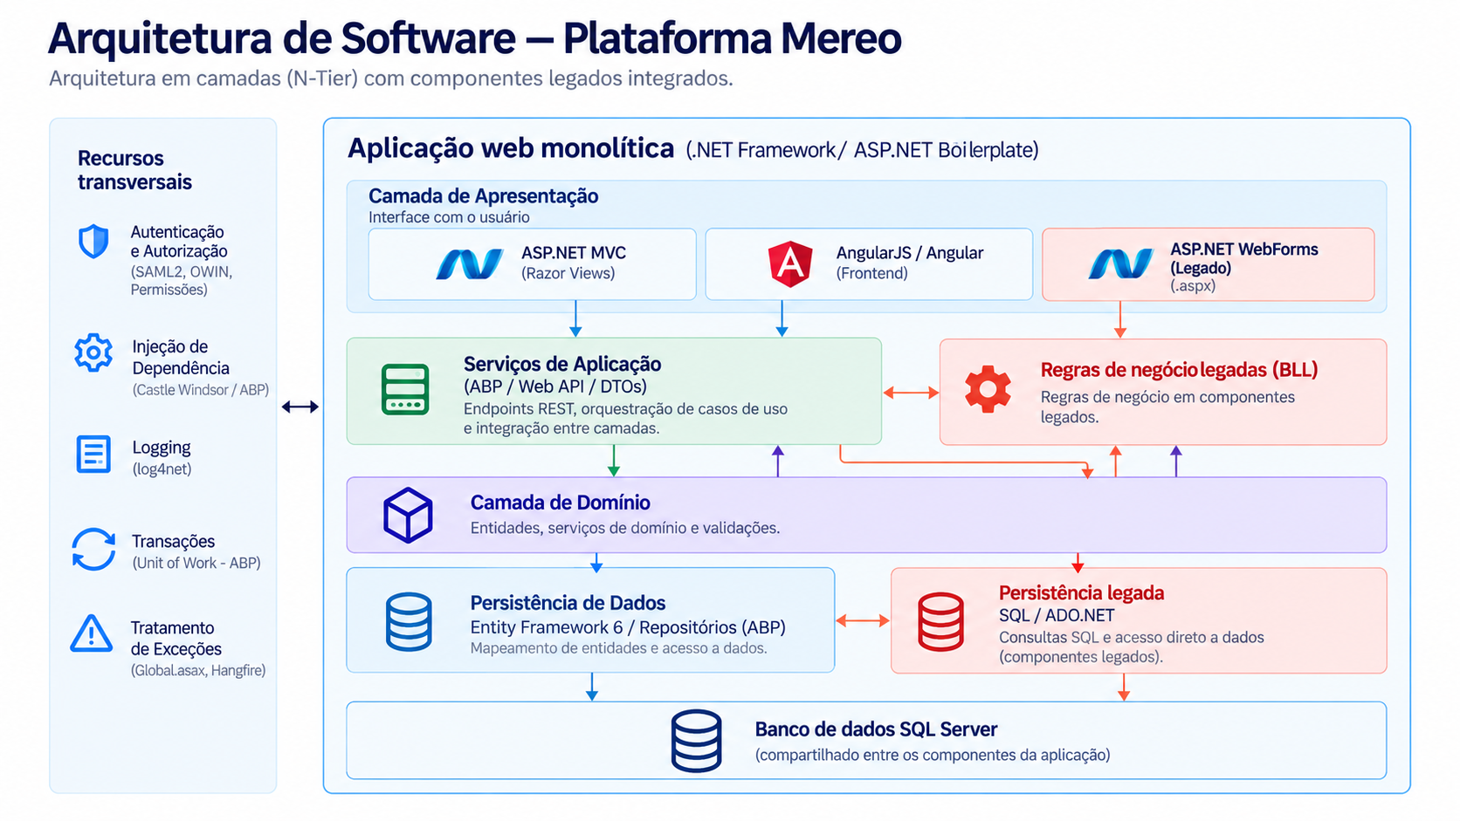Viewport: 1460px width, 821px height.
Task: Click the '(SAML2, OWIN, Permissões)' text
Action: point(182,280)
